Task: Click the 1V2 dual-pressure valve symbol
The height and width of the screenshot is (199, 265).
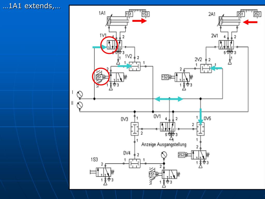Action: pos(135,66)
